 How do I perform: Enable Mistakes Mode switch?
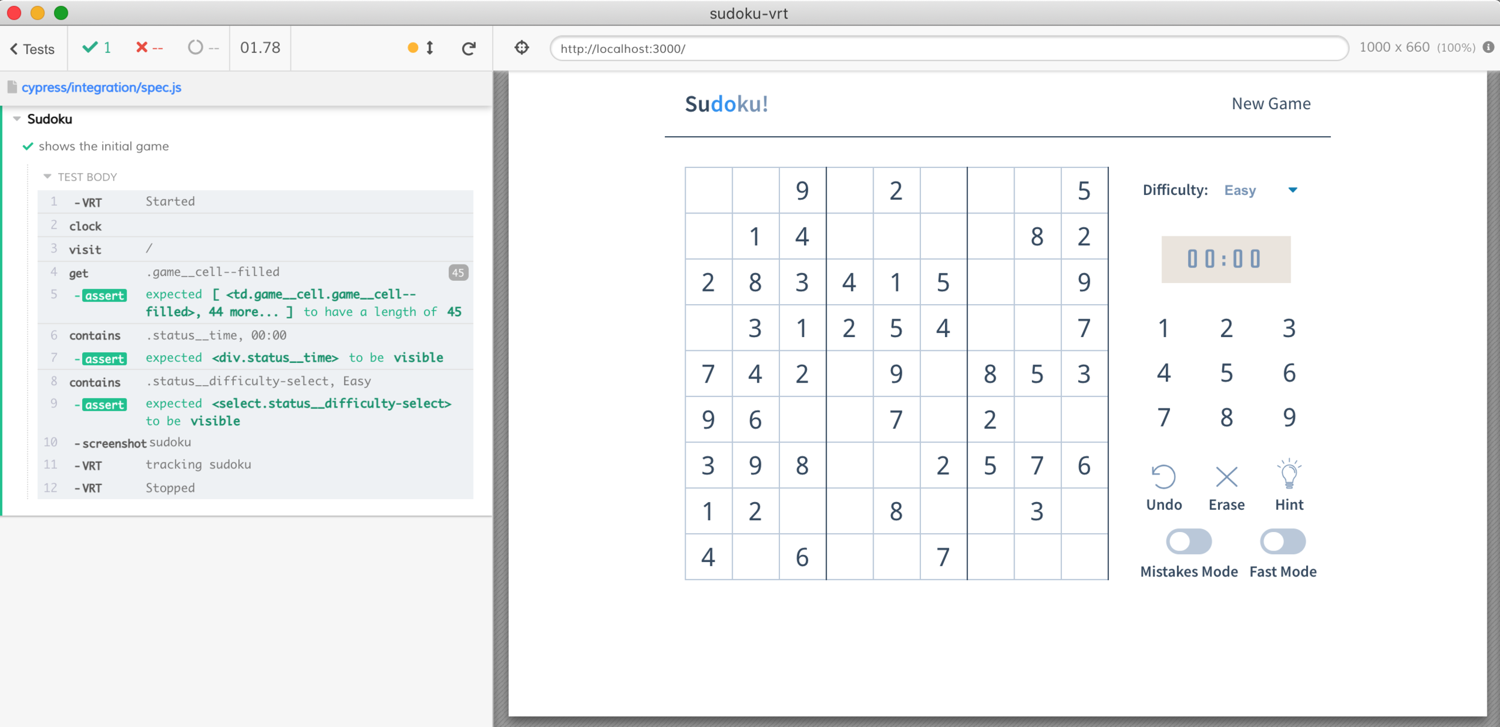[x=1189, y=541]
